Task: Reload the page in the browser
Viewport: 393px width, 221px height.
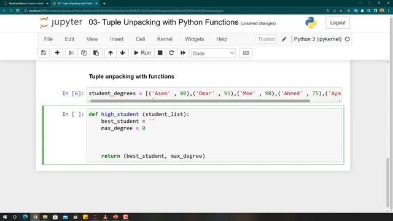Action: (18, 11)
